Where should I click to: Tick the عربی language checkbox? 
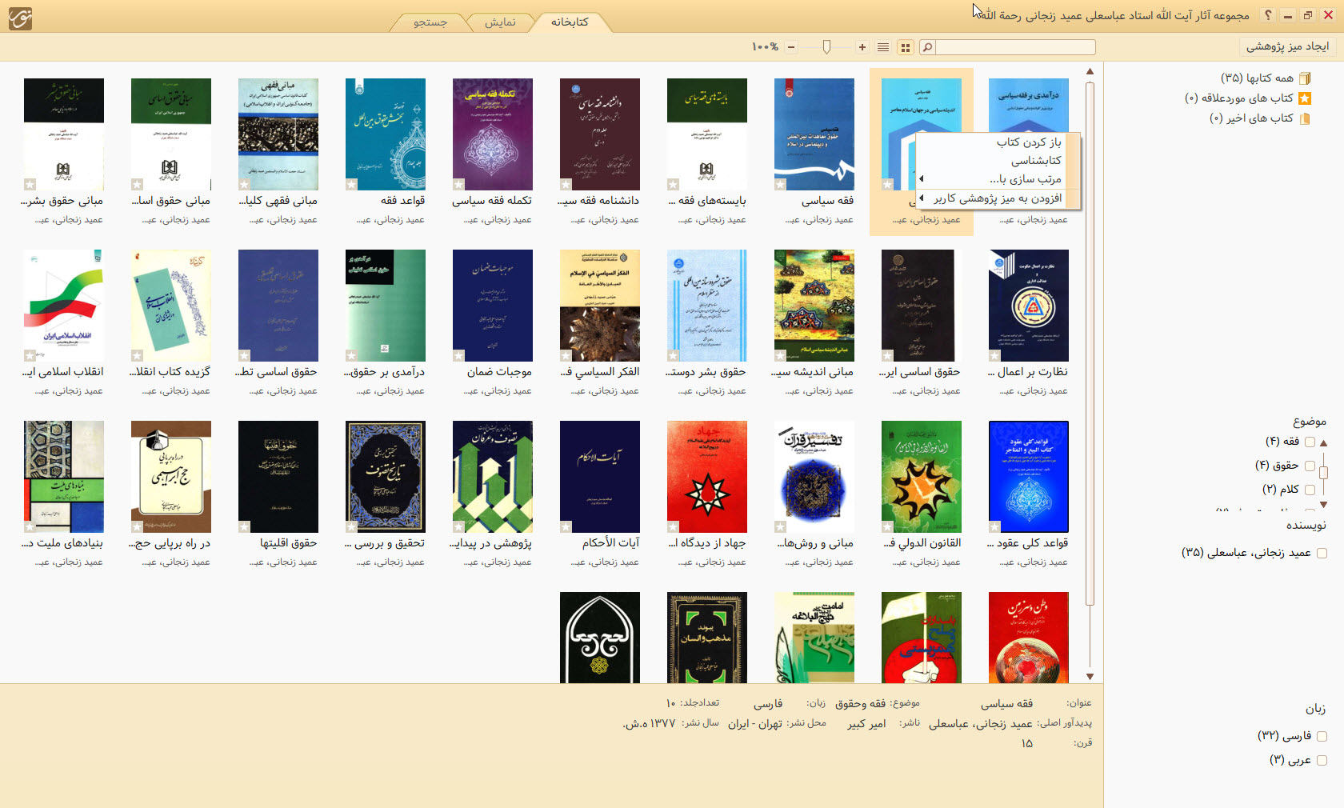point(1322,760)
